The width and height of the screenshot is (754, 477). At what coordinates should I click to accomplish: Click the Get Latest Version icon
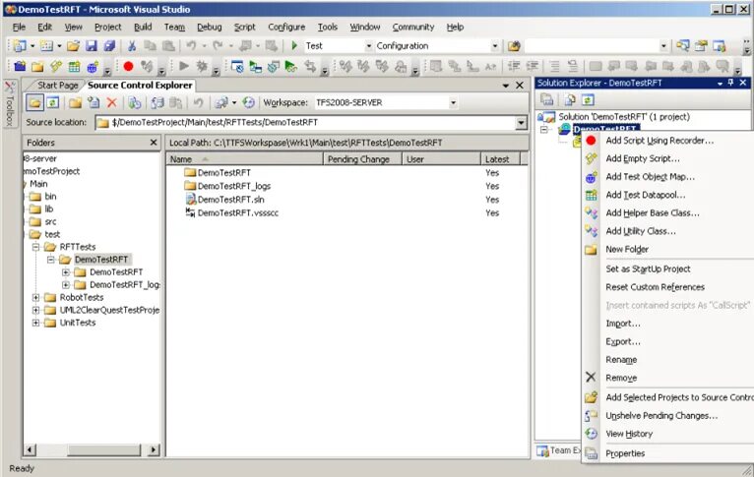click(x=135, y=102)
